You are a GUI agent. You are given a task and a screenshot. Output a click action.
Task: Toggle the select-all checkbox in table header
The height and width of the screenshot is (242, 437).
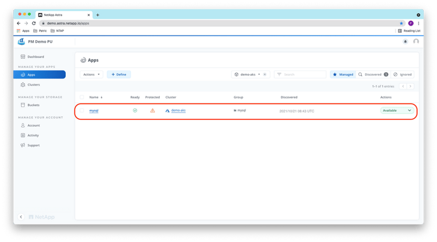coord(82,97)
